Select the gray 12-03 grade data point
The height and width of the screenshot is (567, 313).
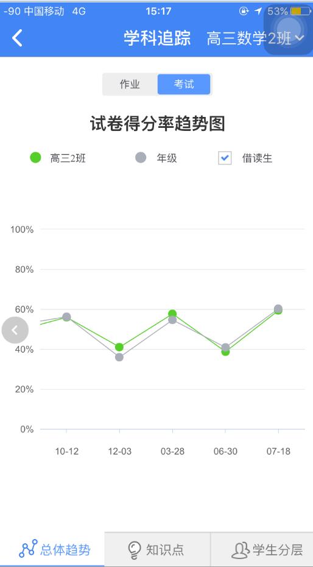click(119, 357)
